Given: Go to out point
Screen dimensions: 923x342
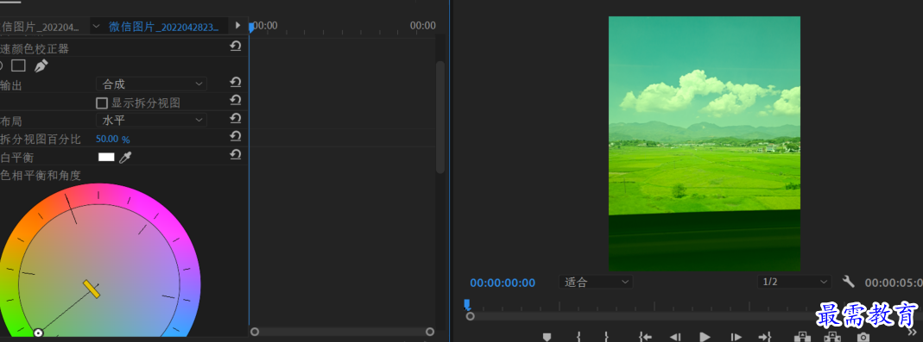Looking at the screenshot, I should tap(765, 337).
